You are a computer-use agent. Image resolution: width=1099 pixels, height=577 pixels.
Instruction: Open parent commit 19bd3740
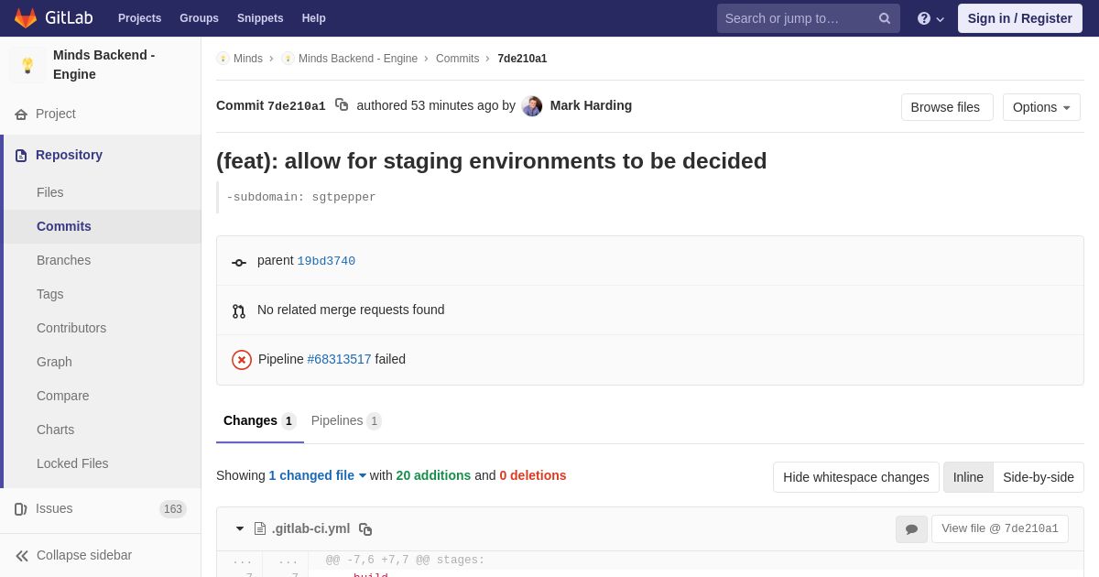click(x=326, y=261)
